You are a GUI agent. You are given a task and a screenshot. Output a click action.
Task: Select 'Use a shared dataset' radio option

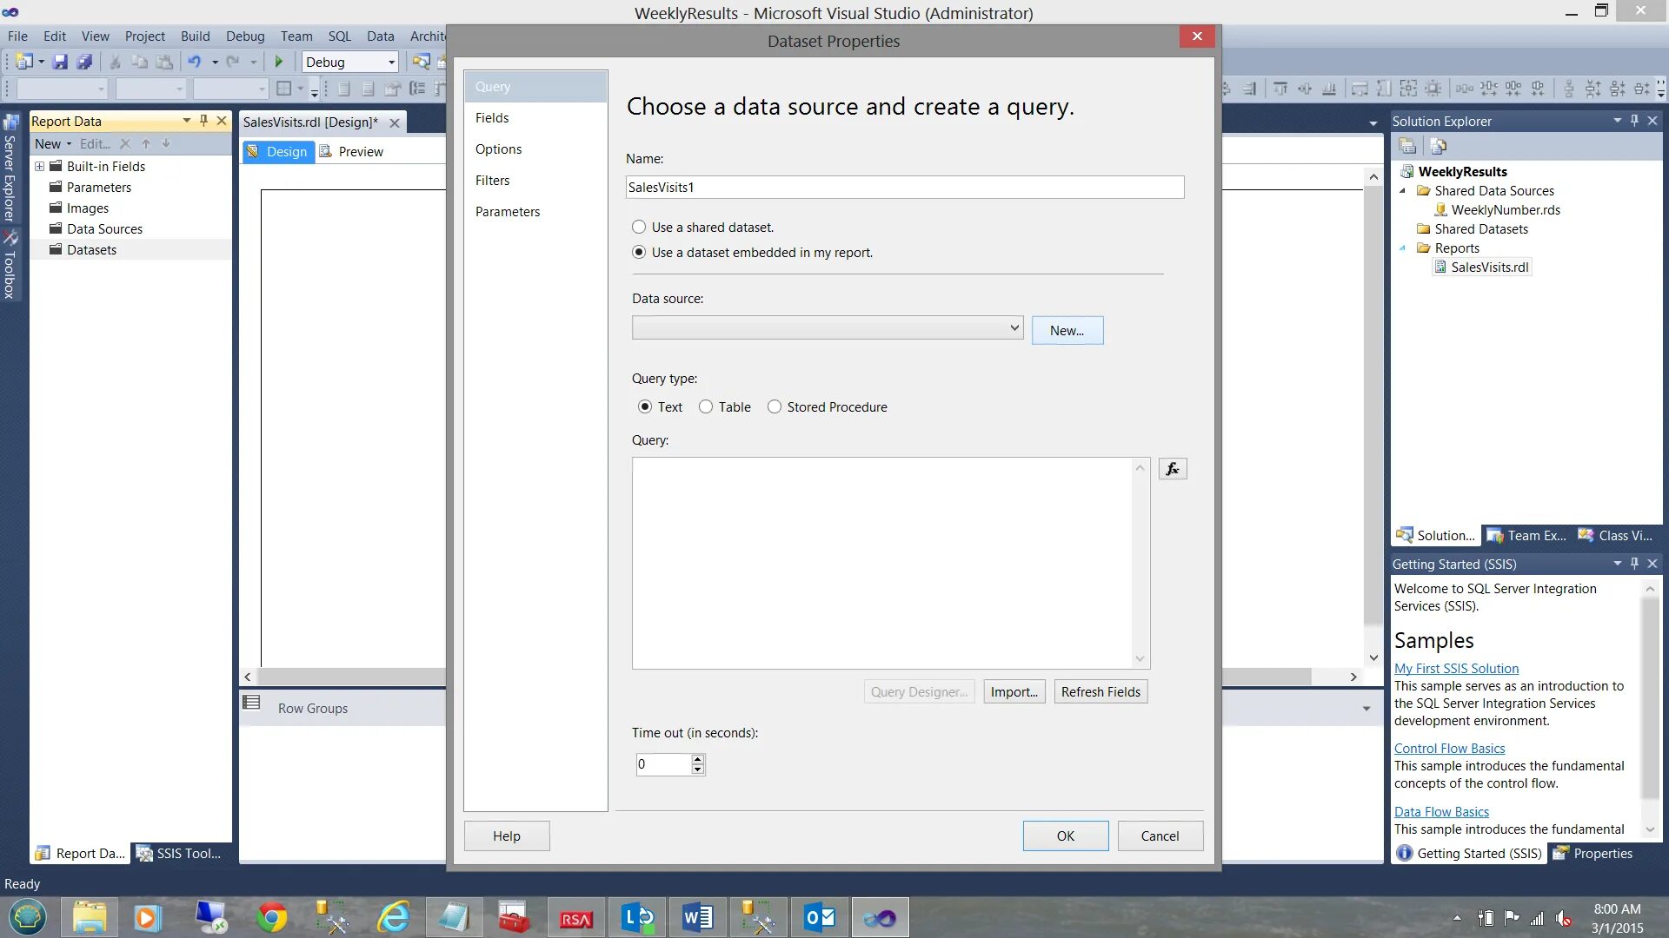639,228
